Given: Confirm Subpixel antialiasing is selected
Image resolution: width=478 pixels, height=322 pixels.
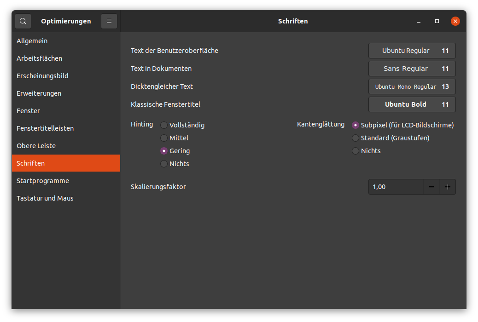Looking at the screenshot, I should point(355,125).
